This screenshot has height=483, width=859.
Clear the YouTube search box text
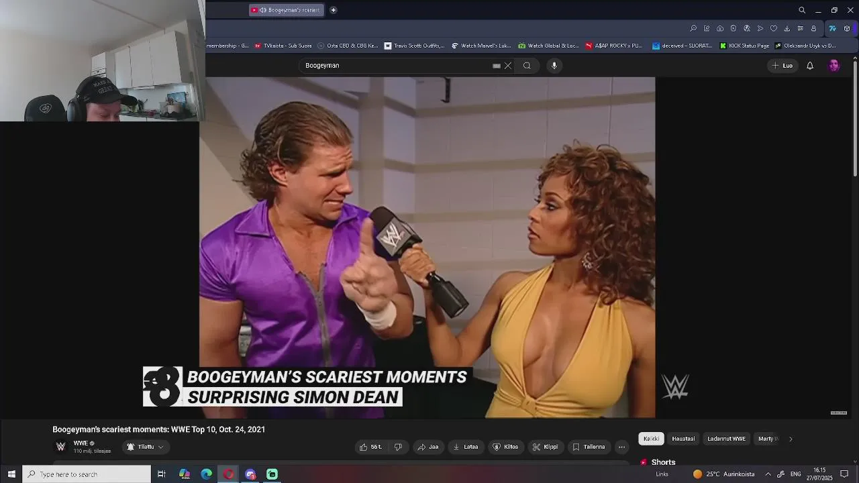[x=508, y=66]
